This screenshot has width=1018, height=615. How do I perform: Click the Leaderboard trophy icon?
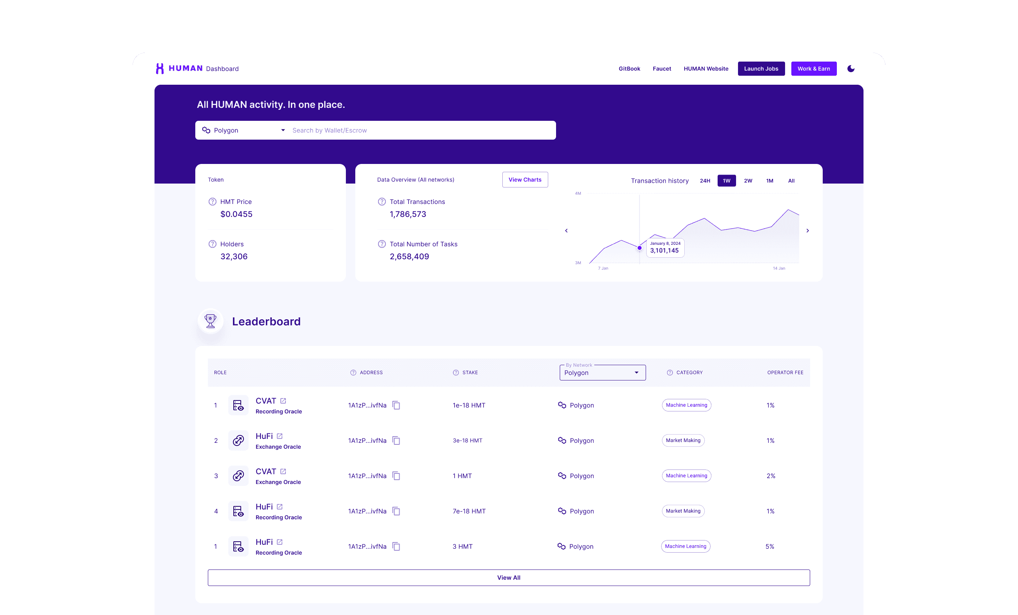(210, 321)
